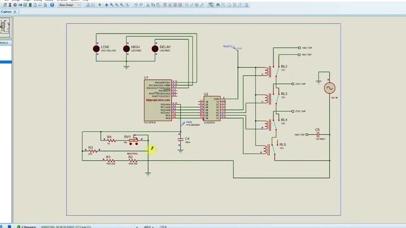Click the Paste from clipboard icon
The image size is (406, 228).
[x=158, y=5]
